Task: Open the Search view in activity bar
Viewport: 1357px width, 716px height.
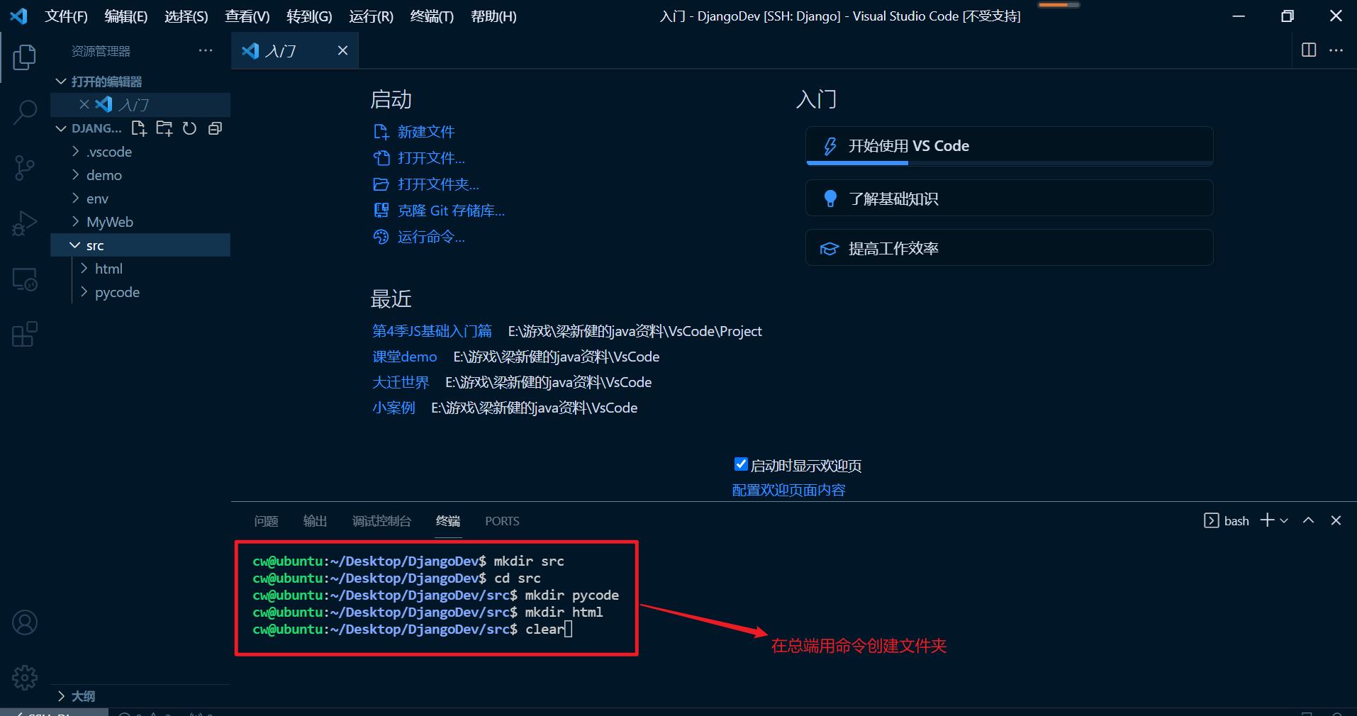Action: [x=24, y=112]
